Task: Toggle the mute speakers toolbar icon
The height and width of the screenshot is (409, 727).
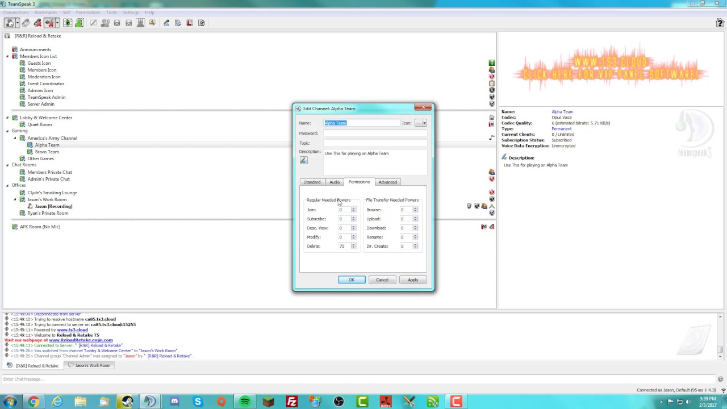Action: point(49,23)
